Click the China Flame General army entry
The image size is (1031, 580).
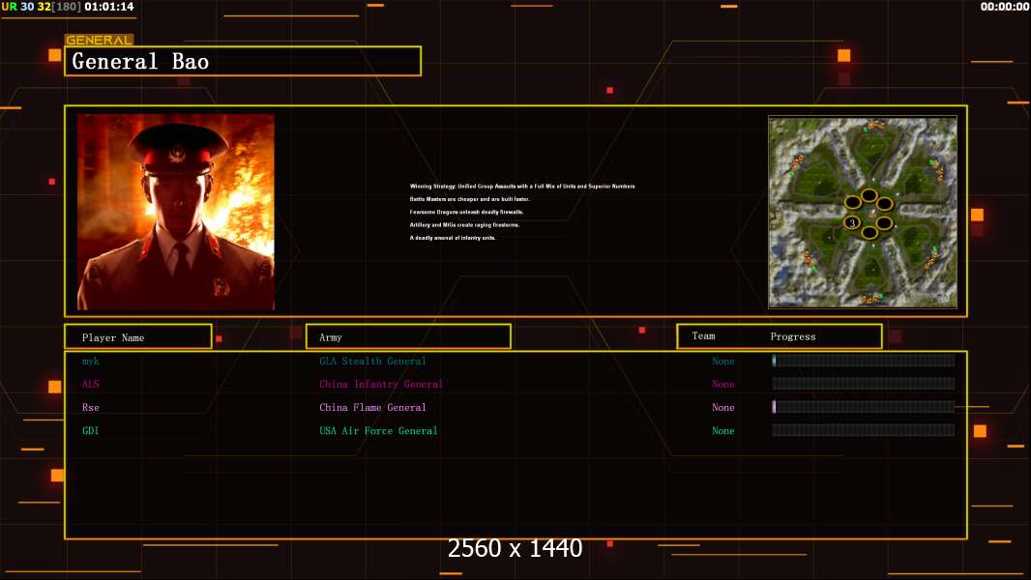372,407
